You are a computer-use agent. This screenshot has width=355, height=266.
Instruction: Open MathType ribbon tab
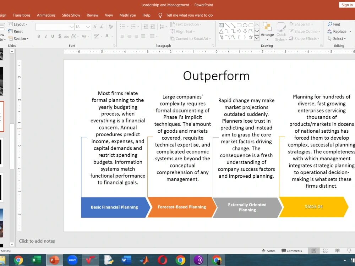click(128, 15)
